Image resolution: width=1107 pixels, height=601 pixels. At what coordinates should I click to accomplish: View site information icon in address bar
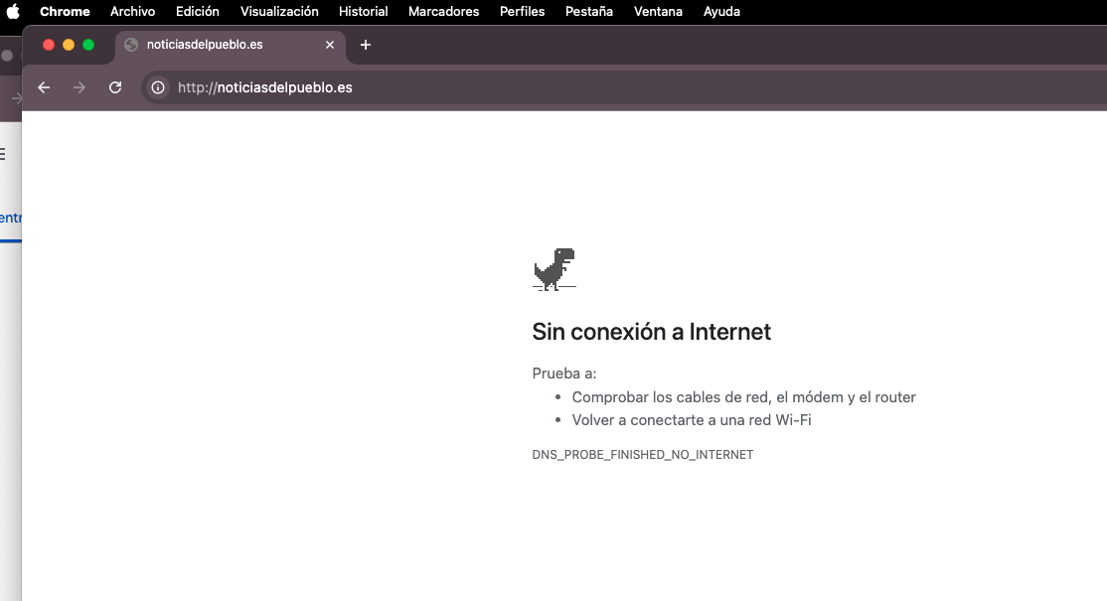point(157,87)
